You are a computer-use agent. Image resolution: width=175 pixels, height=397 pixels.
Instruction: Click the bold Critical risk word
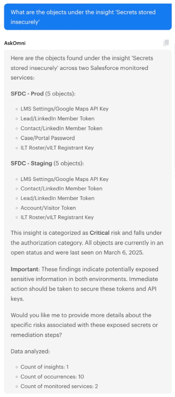[x=100, y=233]
